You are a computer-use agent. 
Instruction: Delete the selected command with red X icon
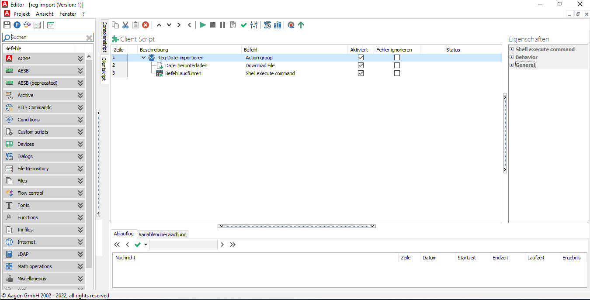[146, 25]
